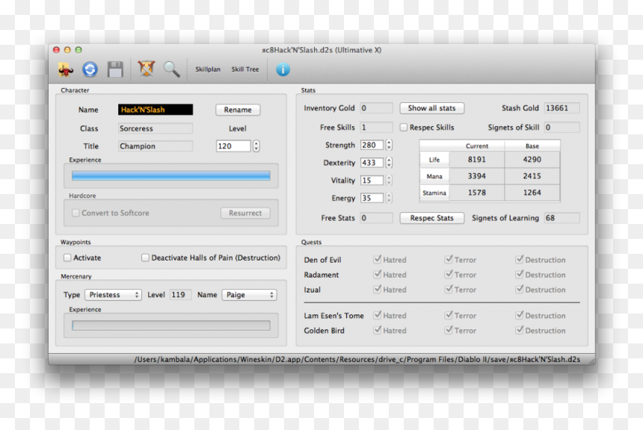Open the magnifying glass search tool
Viewport: 643px width, 430px height.
click(x=171, y=69)
